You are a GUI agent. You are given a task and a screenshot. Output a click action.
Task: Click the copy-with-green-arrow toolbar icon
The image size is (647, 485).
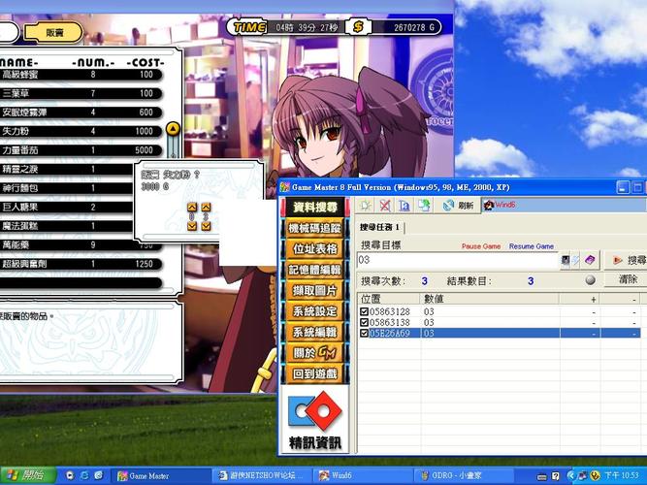pyautogui.click(x=424, y=205)
